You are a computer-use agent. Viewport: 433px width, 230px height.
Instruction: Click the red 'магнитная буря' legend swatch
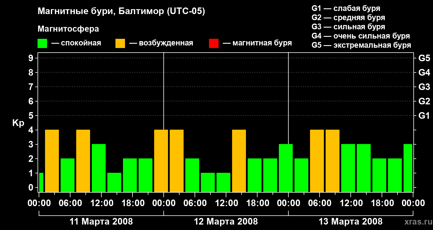click(214, 43)
